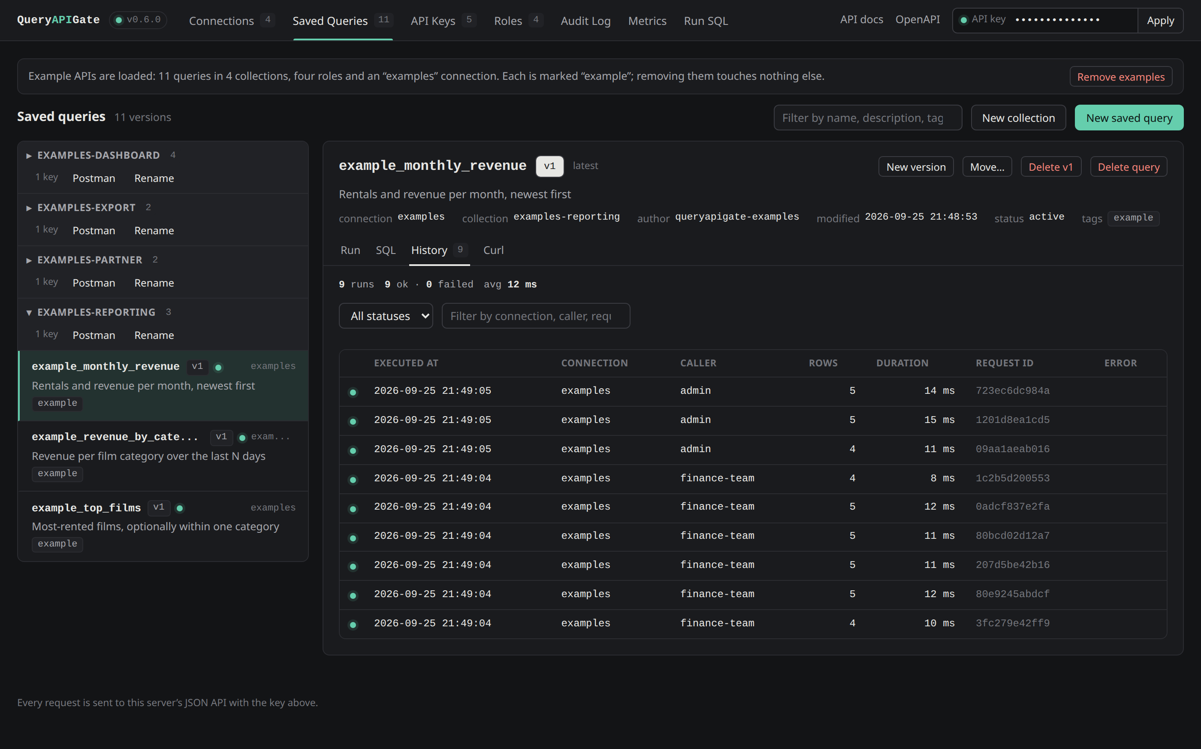This screenshot has width=1201, height=749.
Task: Click the status dot of run 1201d8ea1cd5
Action: [353, 422]
